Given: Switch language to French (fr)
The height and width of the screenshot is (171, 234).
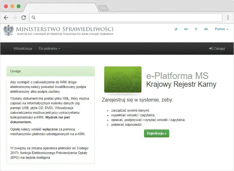Looking at the screenshot, I should (196, 29).
